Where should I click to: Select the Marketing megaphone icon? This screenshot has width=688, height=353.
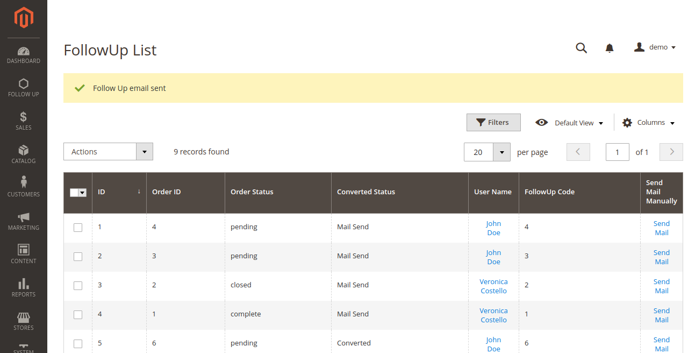coord(23,220)
